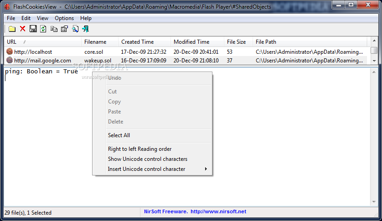
Task: Click file size value 53
Action: click(x=229, y=52)
